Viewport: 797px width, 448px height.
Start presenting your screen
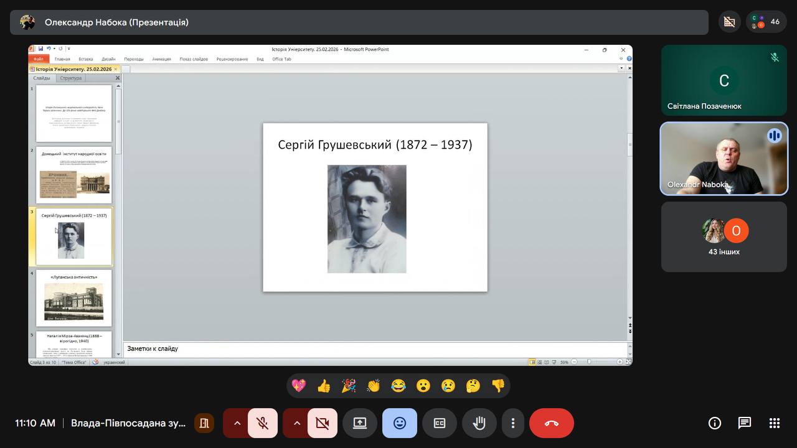coord(360,423)
